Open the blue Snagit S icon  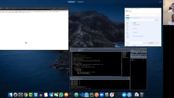pos(36,95)
